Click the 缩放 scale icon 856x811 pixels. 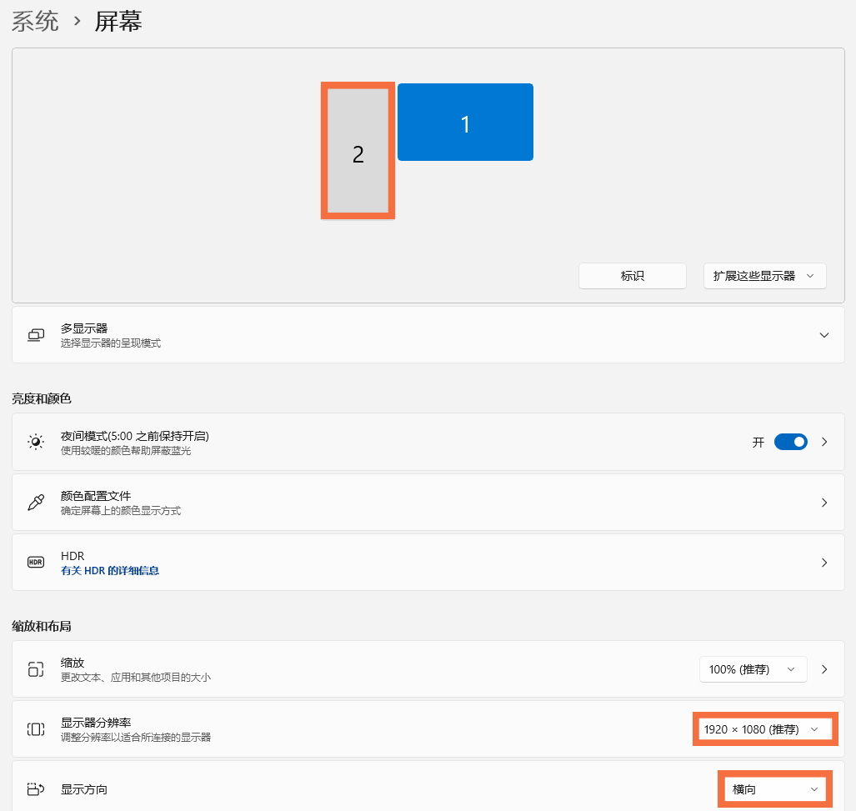[x=36, y=669]
